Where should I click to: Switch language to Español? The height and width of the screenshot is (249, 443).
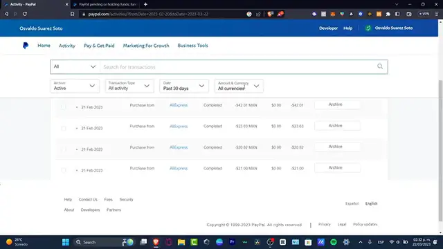(352, 203)
